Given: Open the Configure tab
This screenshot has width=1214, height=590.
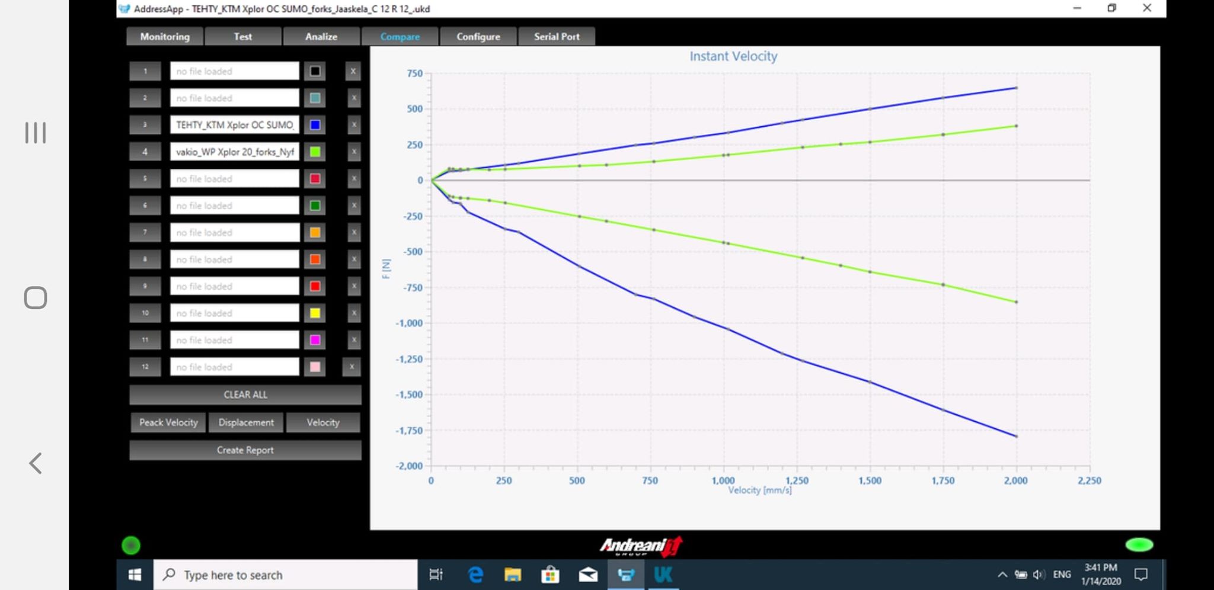Looking at the screenshot, I should (x=478, y=37).
